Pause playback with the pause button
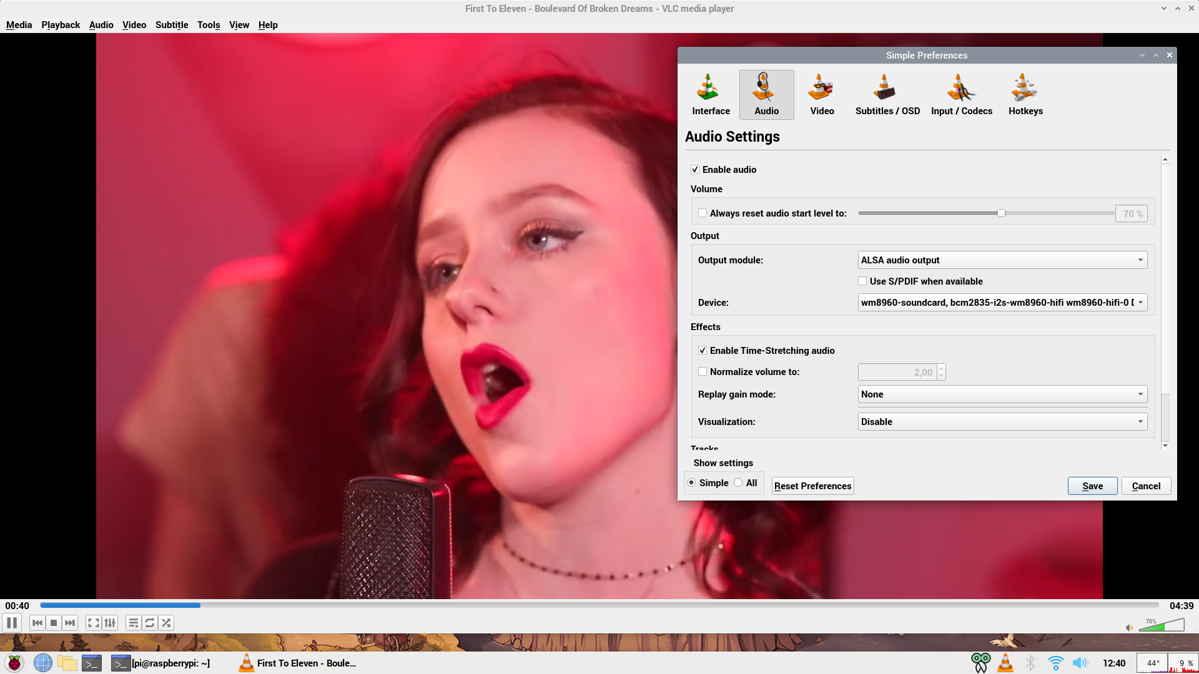 tap(12, 623)
